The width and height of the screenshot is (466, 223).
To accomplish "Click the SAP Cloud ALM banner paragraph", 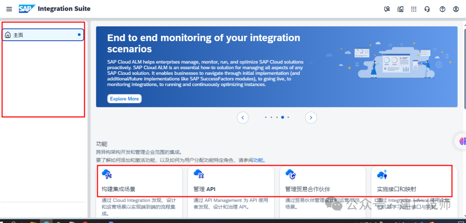I will click(x=205, y=73).
